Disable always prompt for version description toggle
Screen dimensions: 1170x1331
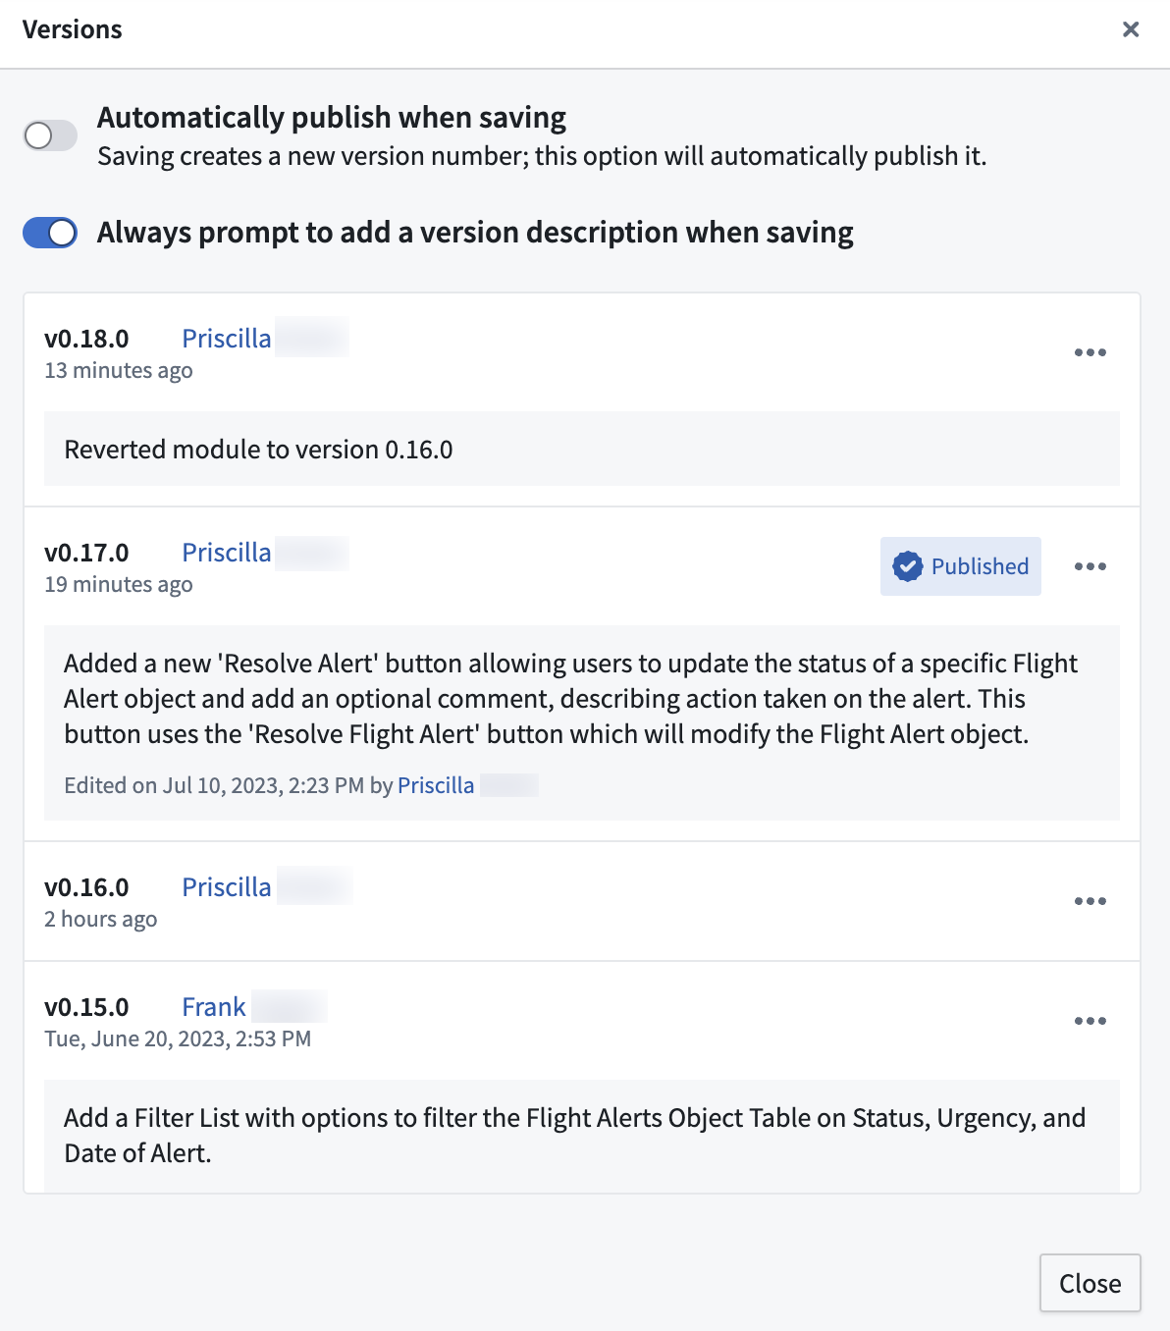(x=50, y=233)
